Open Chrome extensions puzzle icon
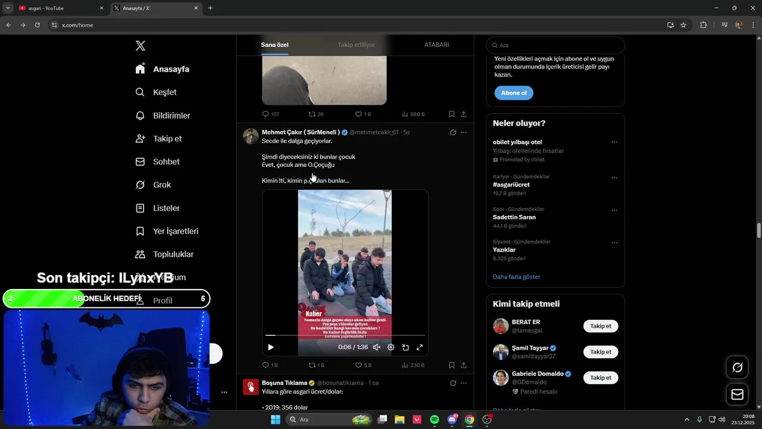762x429 pixels. [703, 25]
